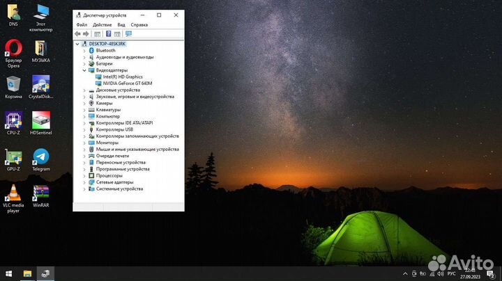Click the scan hardware monitor toolbar icon

(x=128, y=33)
